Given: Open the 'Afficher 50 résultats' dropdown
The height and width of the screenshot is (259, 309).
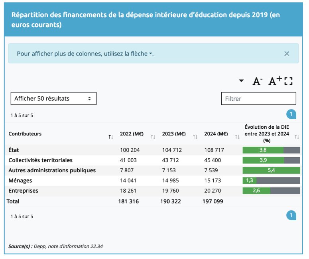Looking at the screenshot, I should point(53,98).
